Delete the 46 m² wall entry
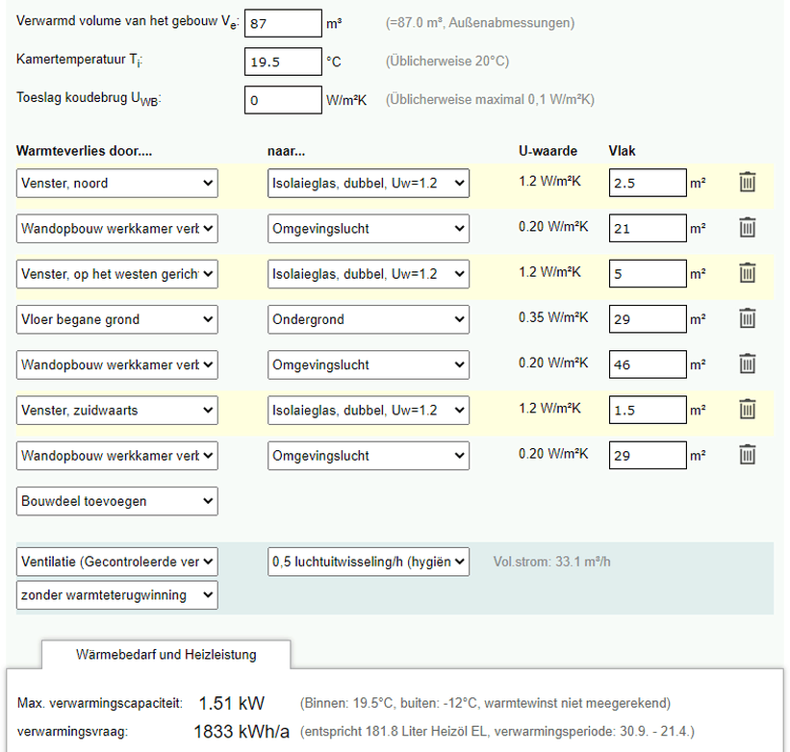 748,363
